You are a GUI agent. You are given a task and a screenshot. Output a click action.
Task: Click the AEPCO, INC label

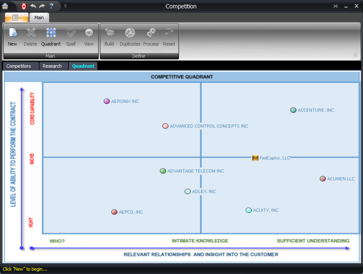pos(131,212)
